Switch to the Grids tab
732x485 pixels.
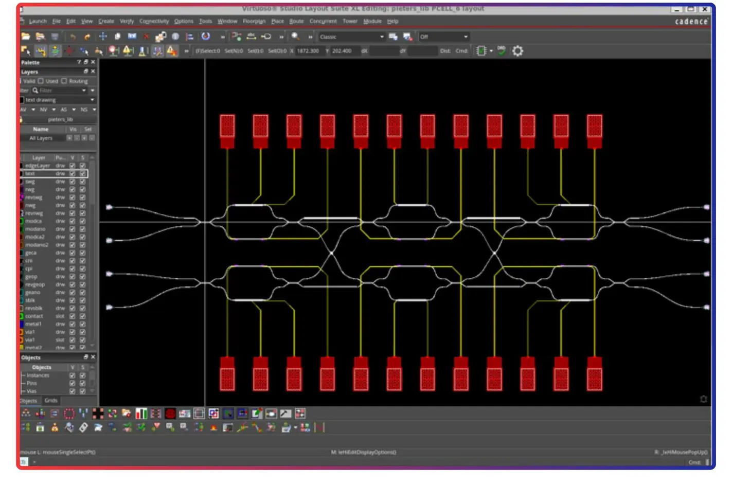pyautogui.click(x=51, y=400)
